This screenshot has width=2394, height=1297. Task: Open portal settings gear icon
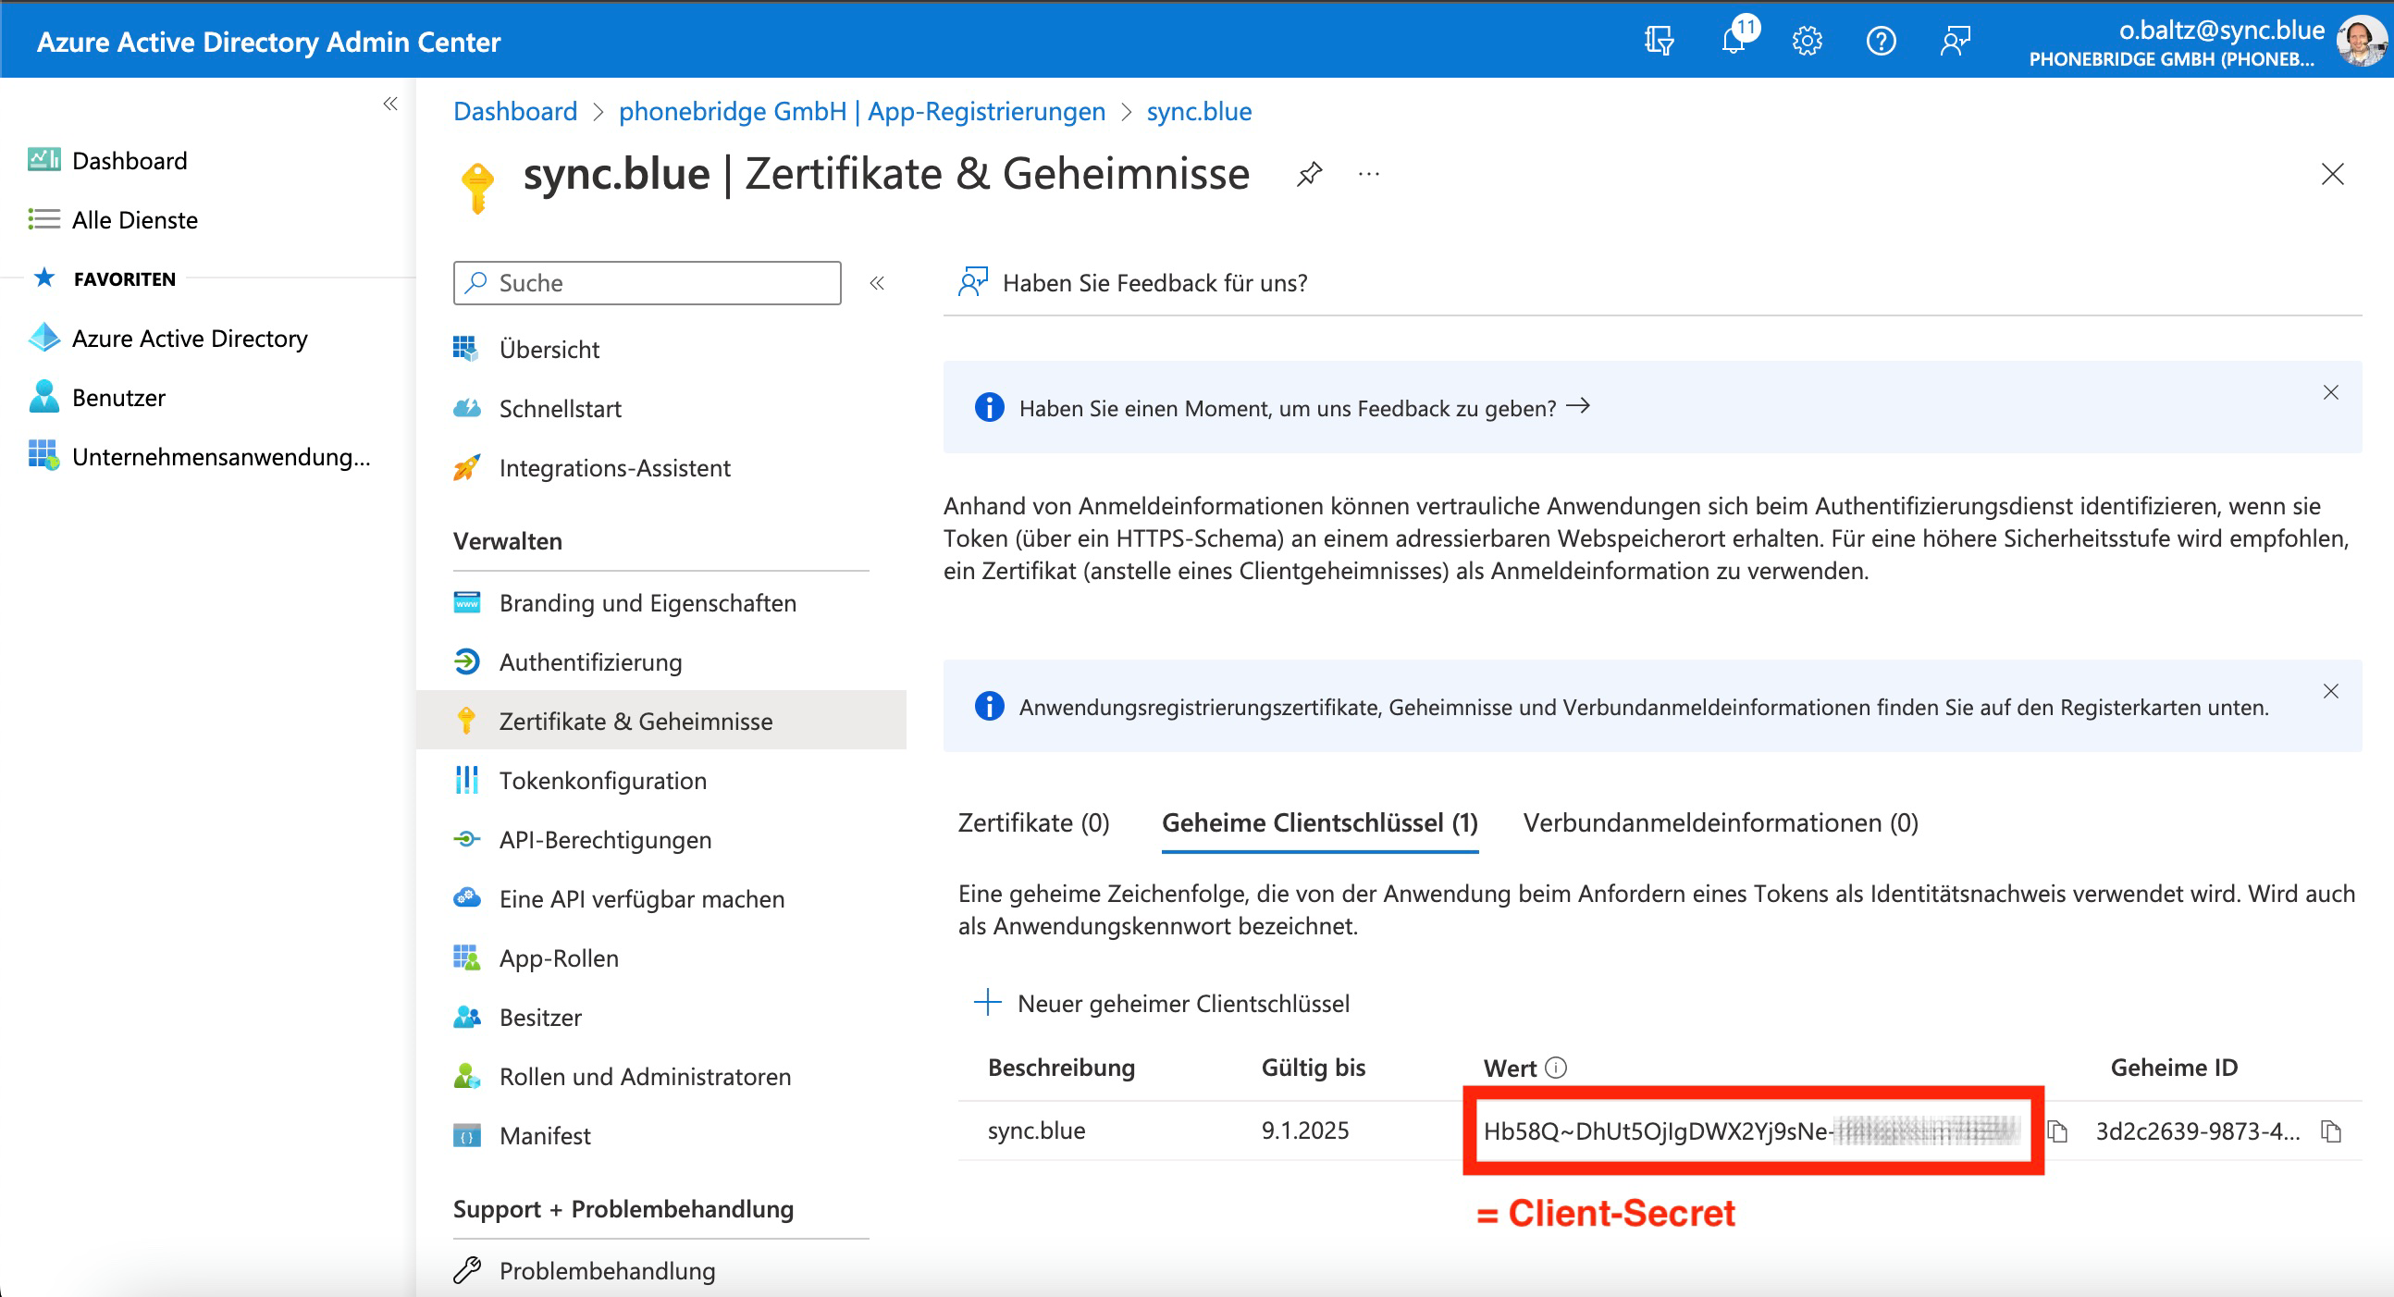tap(1807, 41)
